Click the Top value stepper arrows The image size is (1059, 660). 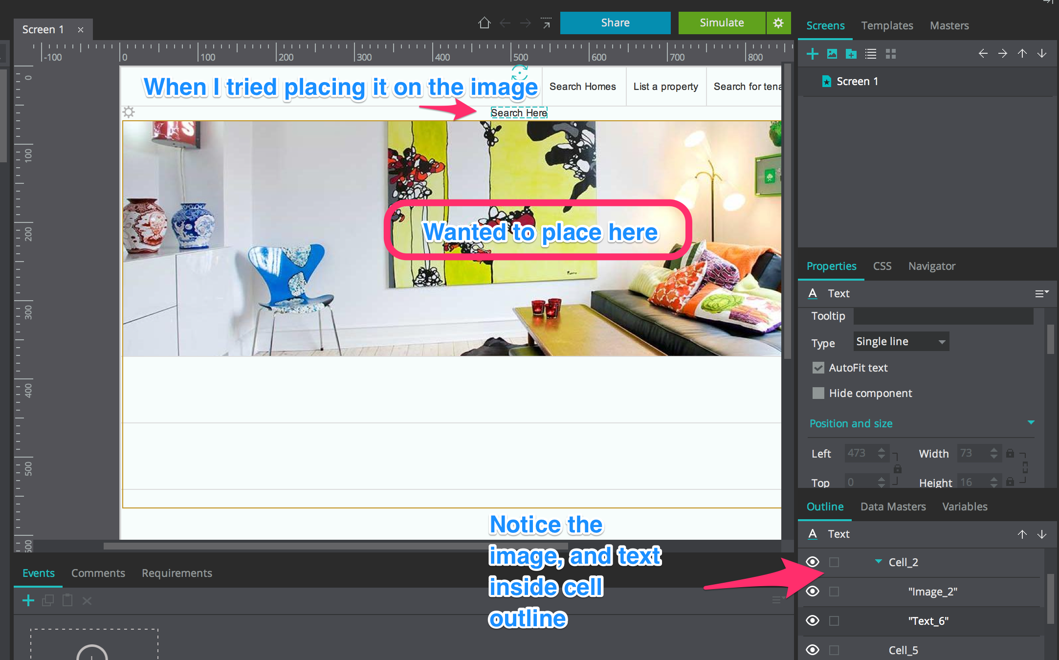[881, 482]
